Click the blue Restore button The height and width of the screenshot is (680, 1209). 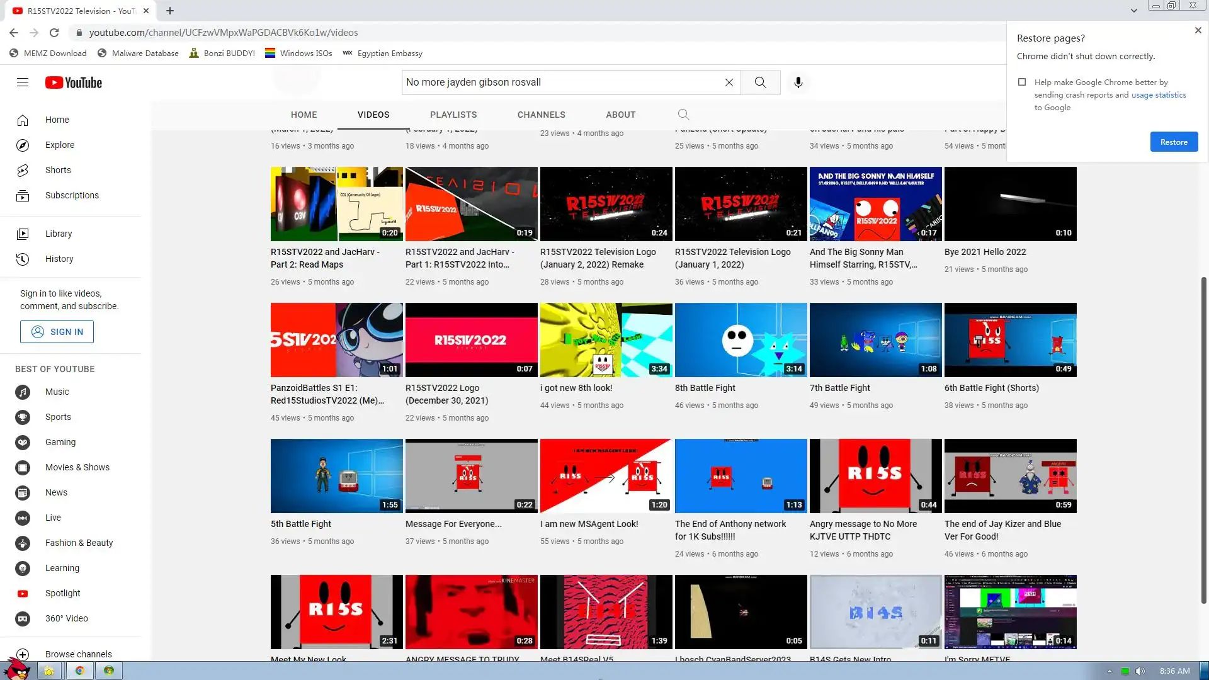coord(1174,142)
